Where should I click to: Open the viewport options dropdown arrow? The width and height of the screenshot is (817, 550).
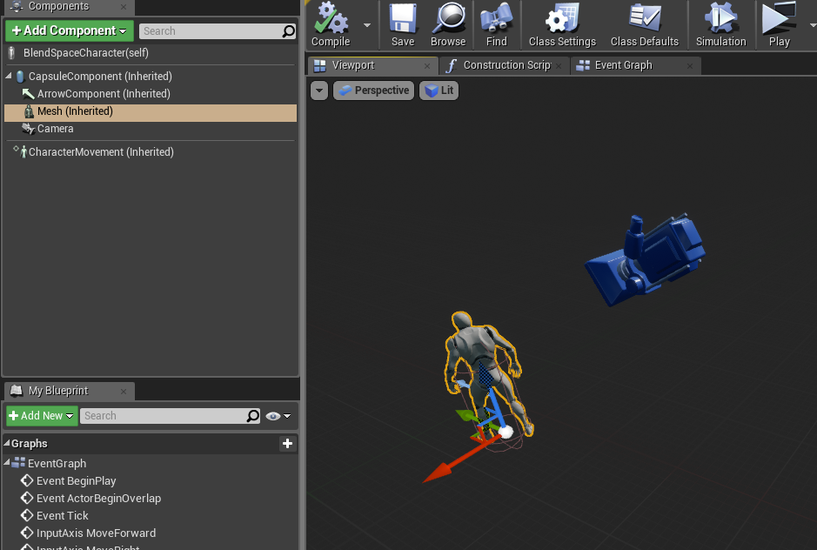pos(318,90)
